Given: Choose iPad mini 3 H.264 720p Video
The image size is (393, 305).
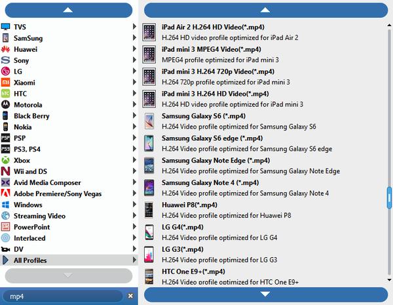Looking at the screenshot, I should tap(263, 77).
